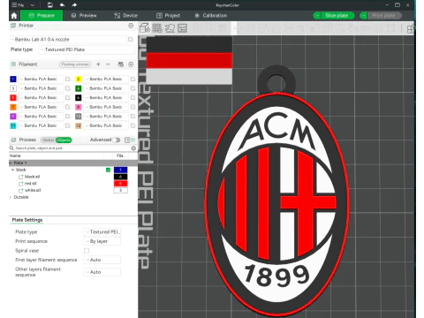Viewport: 424px width, 318px height.
Task: Enable the Spiral vase checkbox
Action: click(x=87, y=251)
